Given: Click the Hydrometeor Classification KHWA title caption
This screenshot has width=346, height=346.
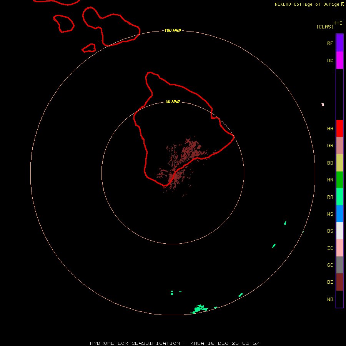Looking at the screenshot, I should (x=175, y=343).
